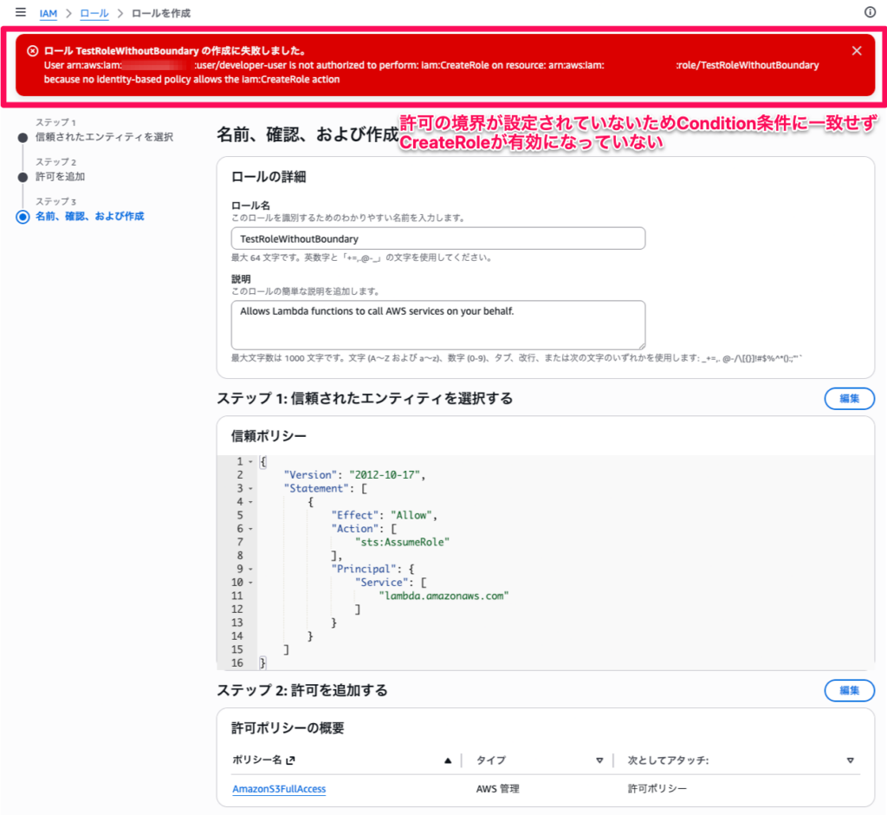Sort the 次としてアタッチ column with its arrow
This screenshot has height=815, width=887.
[x=850, y=760]
